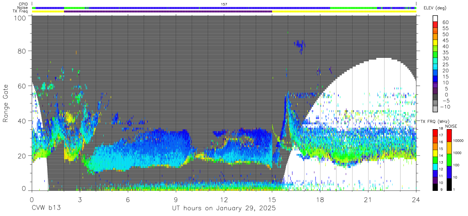Click the CPID value 157
The width and height of the screenshot is (468, 216).
(x=224, y=4)
